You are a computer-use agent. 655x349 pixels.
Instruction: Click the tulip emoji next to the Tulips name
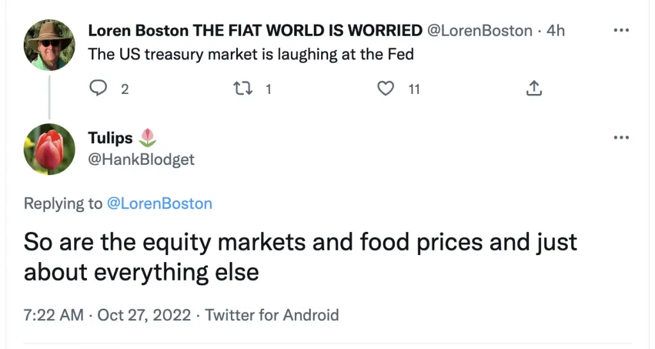pos(148,137)
